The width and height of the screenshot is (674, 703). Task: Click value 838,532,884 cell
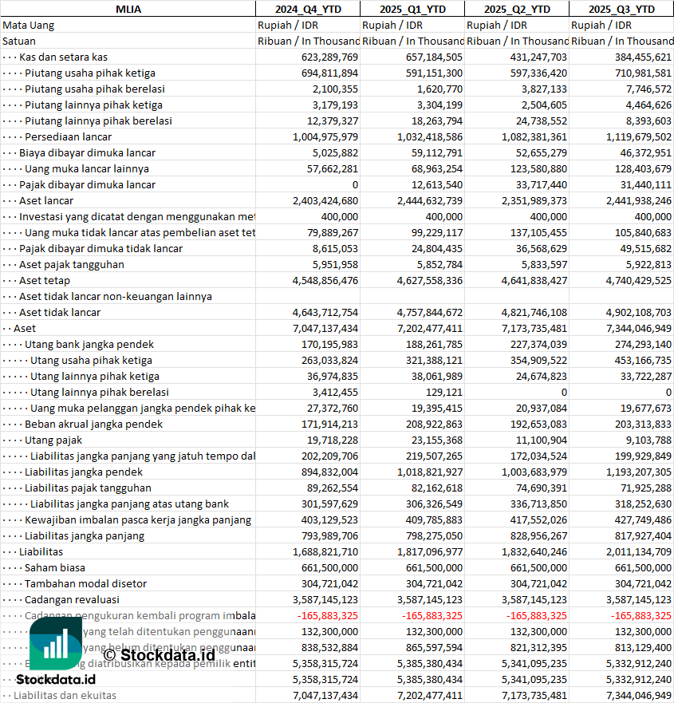(x=329, y=647)
